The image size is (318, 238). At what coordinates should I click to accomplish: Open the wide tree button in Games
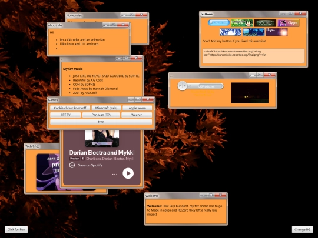click(x=101, y=122)
